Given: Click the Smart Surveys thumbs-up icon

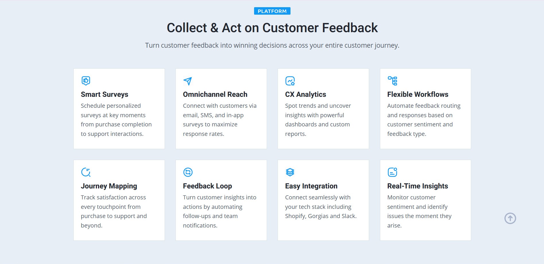Looking at the screenshot, I should (86, 81).
